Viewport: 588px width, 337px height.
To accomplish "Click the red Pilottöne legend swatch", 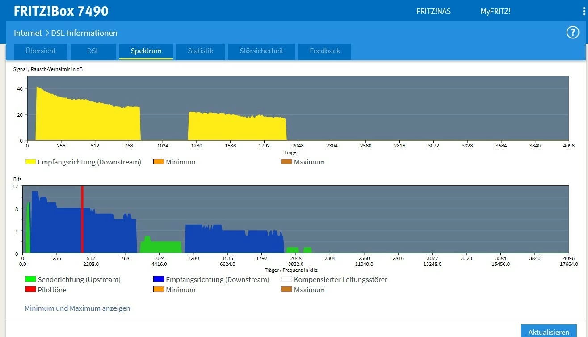I will (30, 290).
